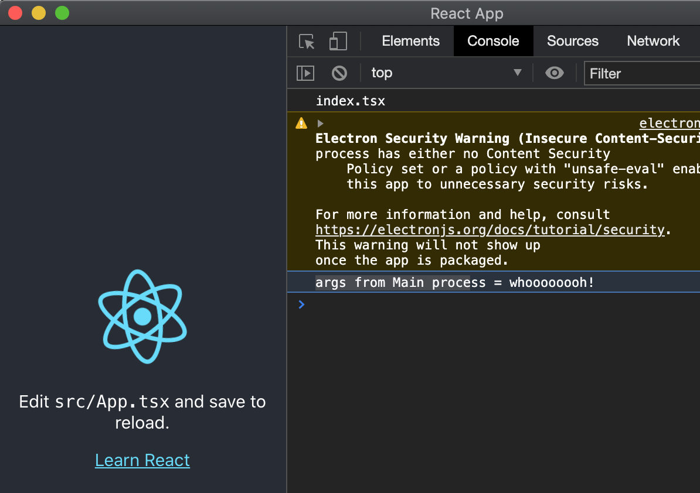Click the yellow minimize window button

point(39,13)
